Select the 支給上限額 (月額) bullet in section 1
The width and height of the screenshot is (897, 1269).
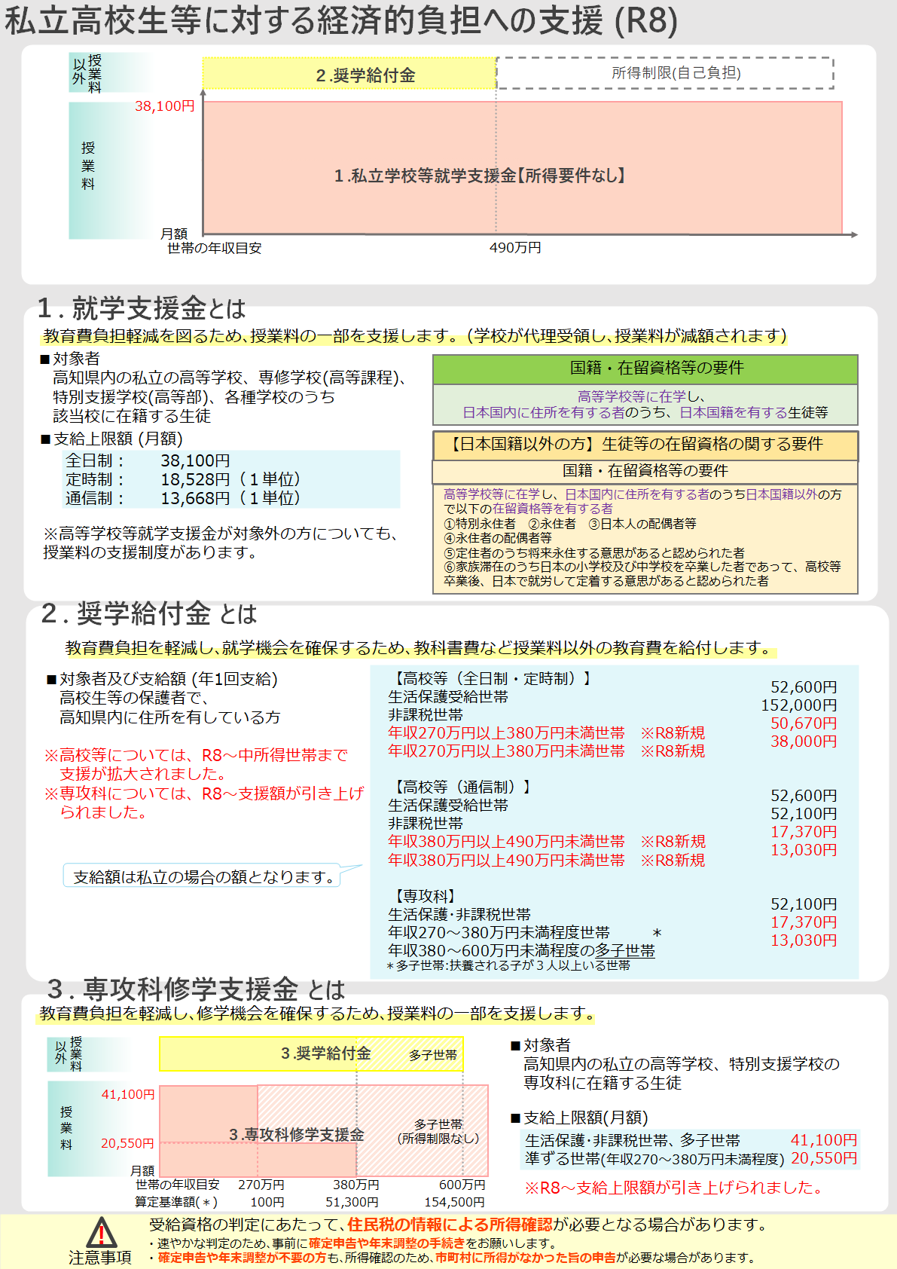pyautogui.click(x=111, y=439)
